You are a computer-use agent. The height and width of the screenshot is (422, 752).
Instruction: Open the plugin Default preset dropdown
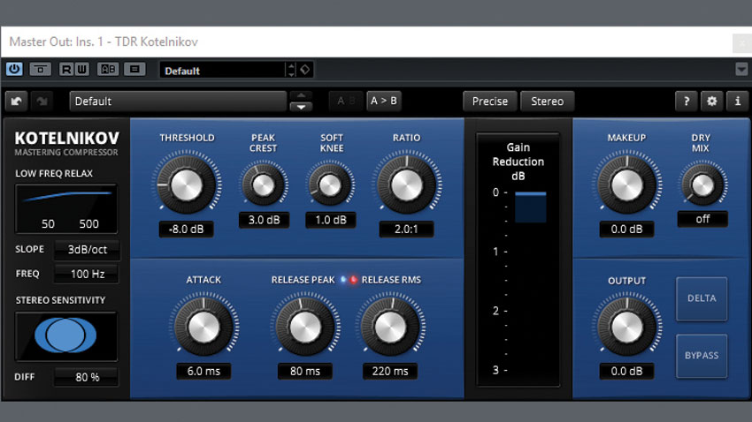tap(178, 102)
